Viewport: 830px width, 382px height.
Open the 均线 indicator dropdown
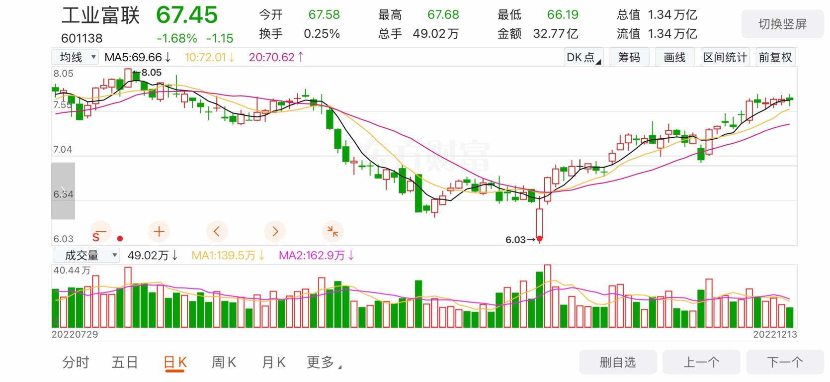point(75,57)
